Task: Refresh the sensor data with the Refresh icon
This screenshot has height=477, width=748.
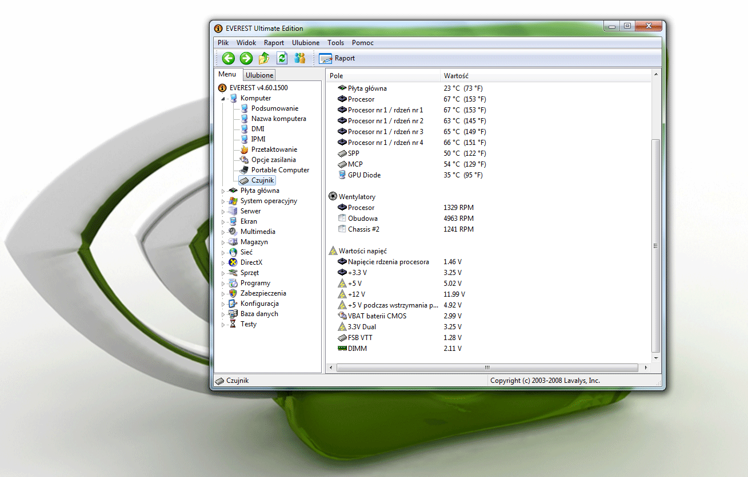Action: [282, 58]
